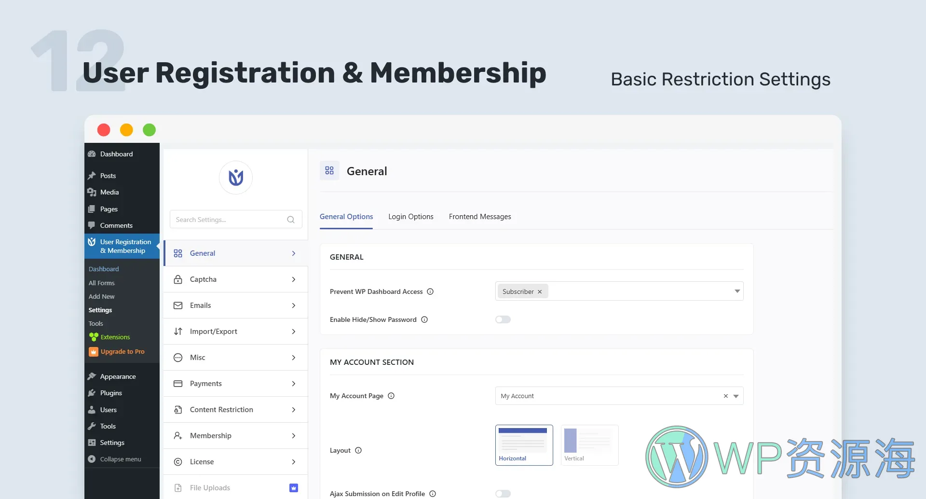The width and height of the screenshot is (926, 499).
Task: Click the Search Settings input field
Action: point(236,220)
